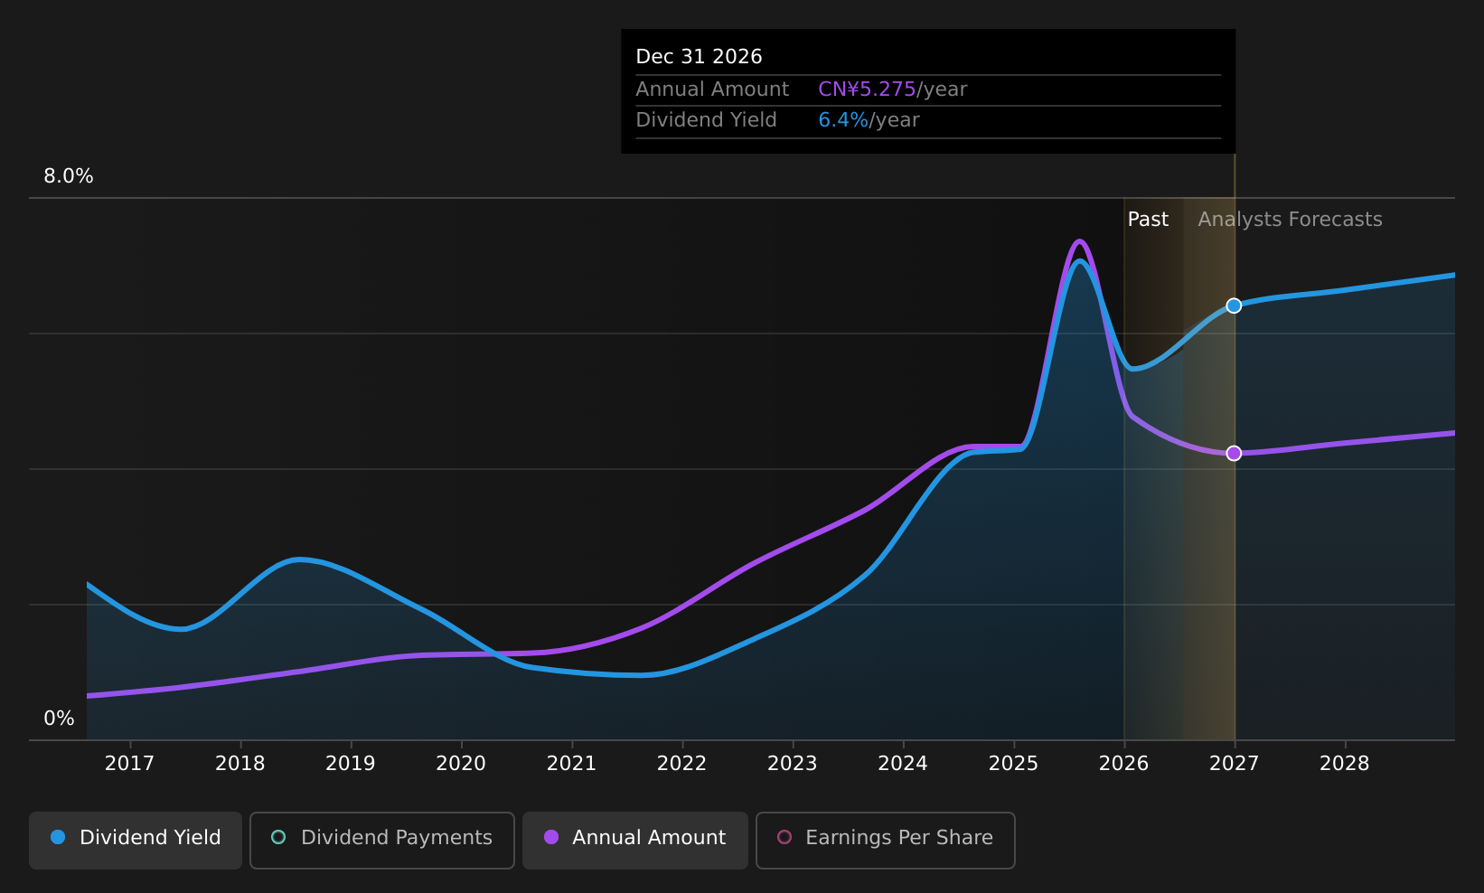Click the 0% y-axis label
The height and width of the screenshot is (893, 1484).
(60, 719)
